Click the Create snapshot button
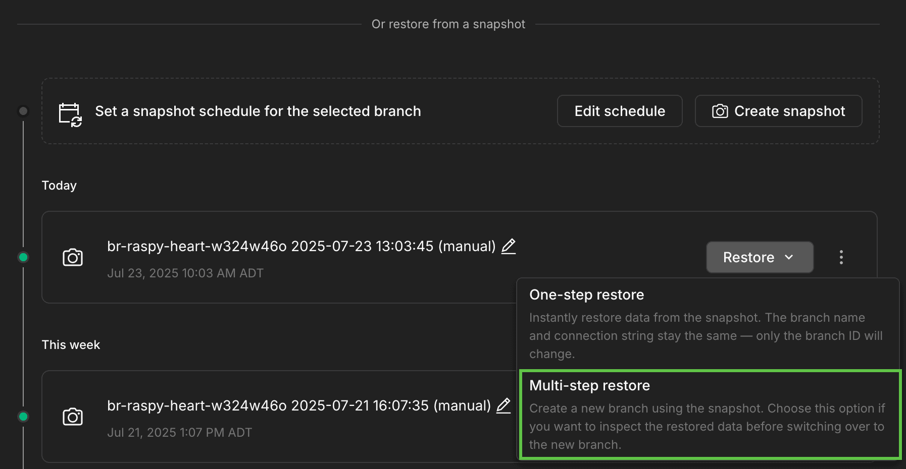The image size is (906, 469). [x=778, y=111]
